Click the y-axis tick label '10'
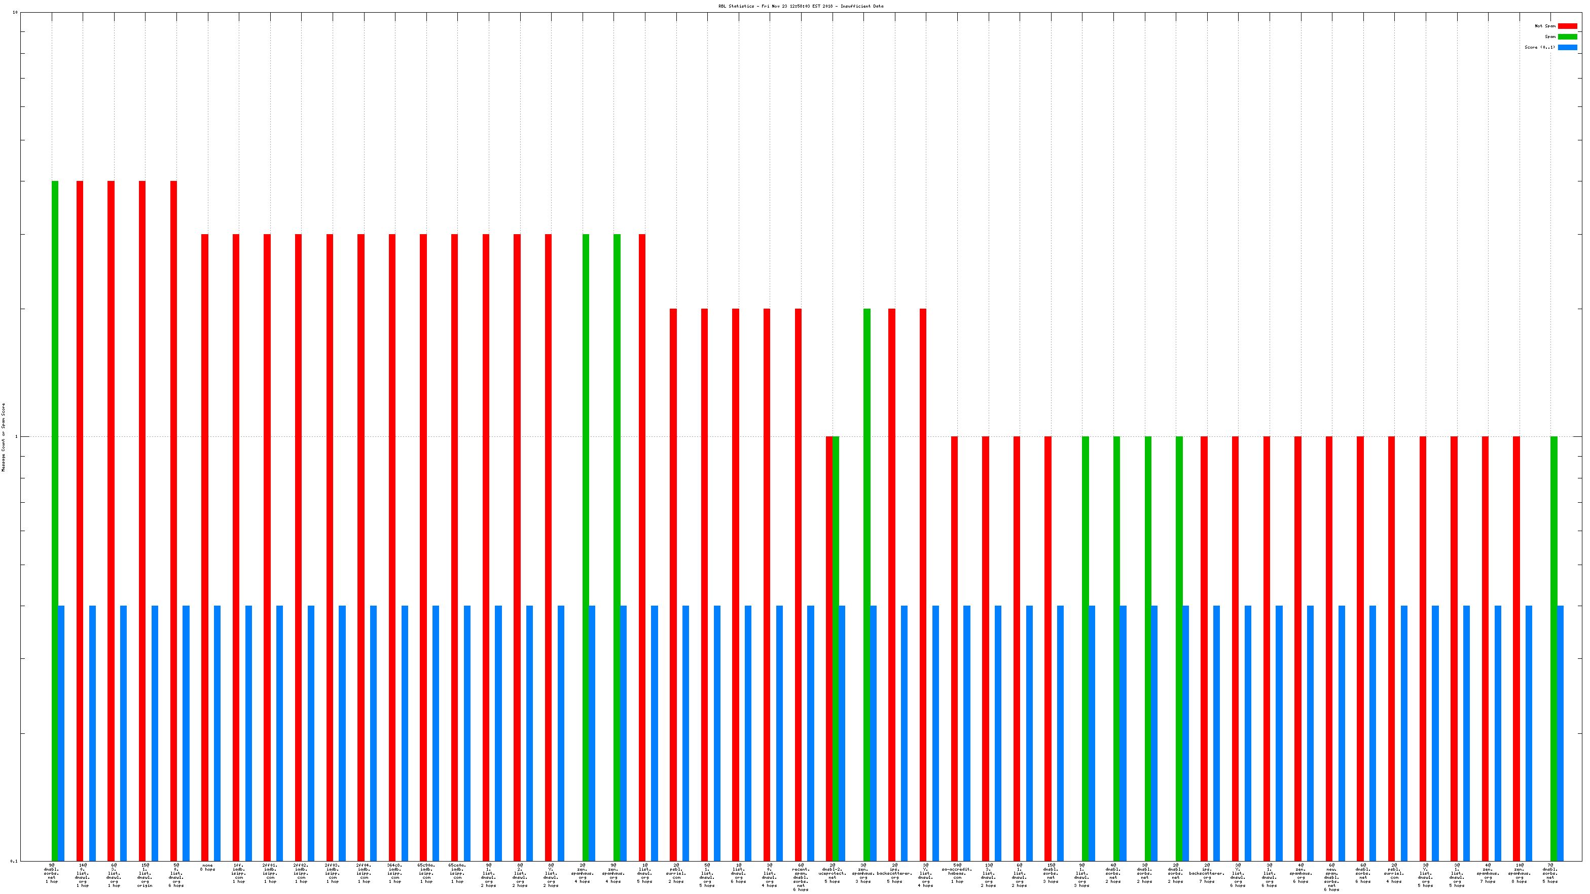This screenshot has width=1590, height=894. 15,12
